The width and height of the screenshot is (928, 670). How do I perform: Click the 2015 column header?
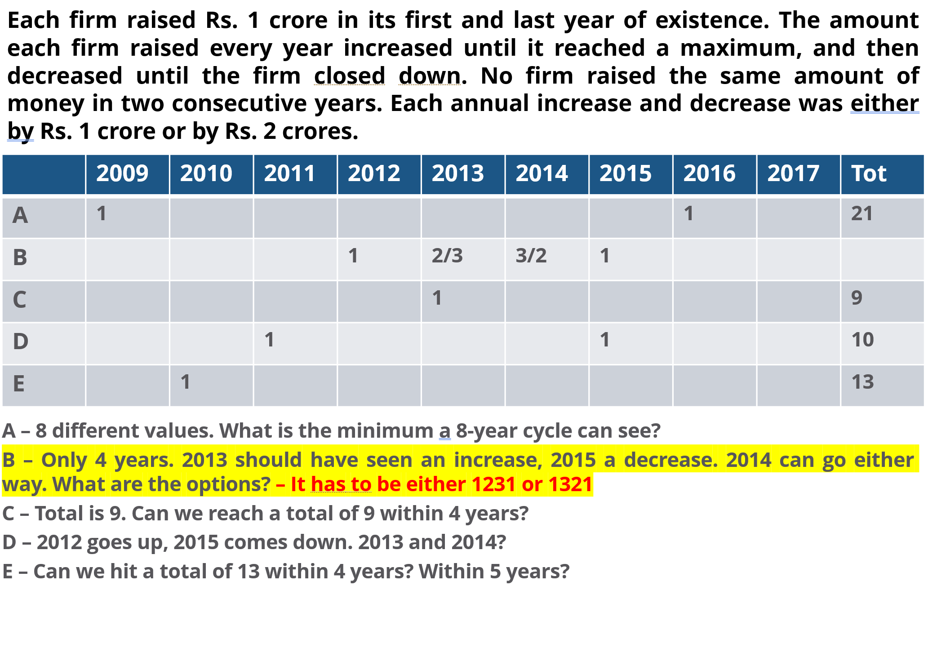[631, 175]
